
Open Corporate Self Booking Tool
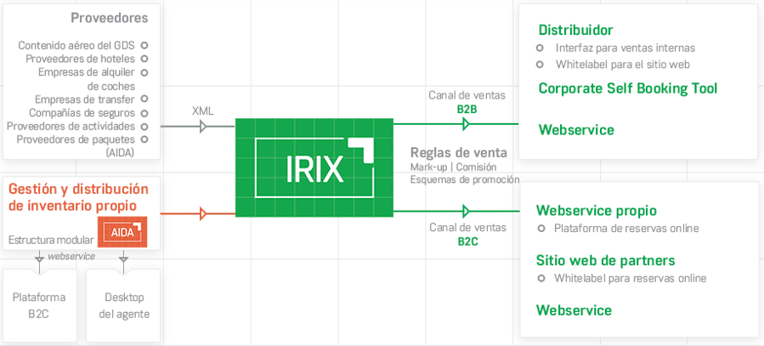click(x=627, y=88)
